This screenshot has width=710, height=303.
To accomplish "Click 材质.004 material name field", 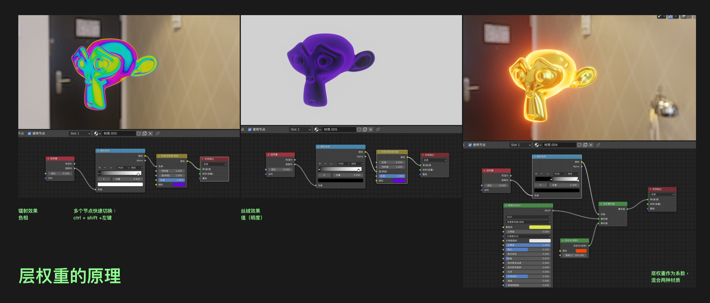I will click(559, 145).
